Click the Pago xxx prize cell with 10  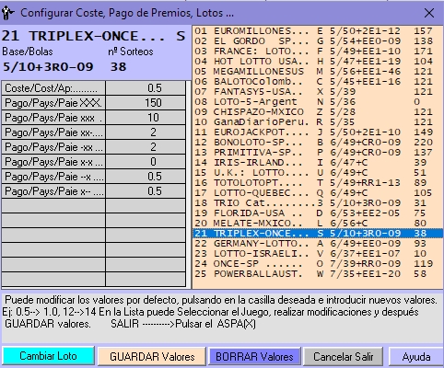pyautogui.click(x=146, y=118)
